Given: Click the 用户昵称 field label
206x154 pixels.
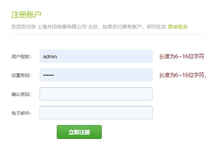Looking at the screenshot, I should pyautogui.click(x=21, y=56).
